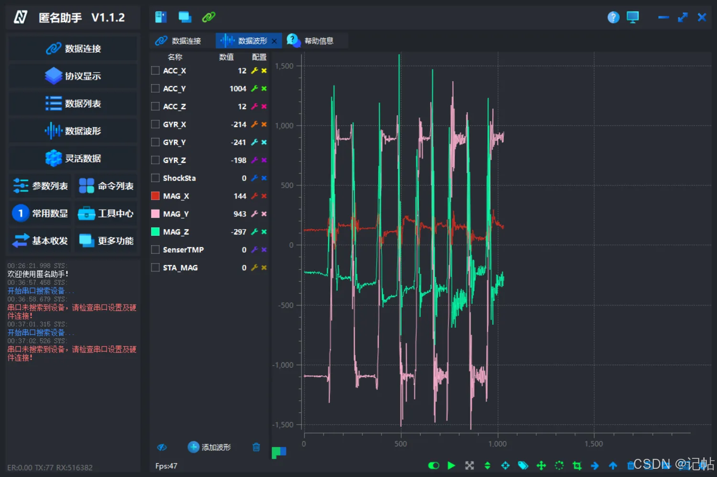Click the gray four-arrow expand icon under the chart

[469, 466]
